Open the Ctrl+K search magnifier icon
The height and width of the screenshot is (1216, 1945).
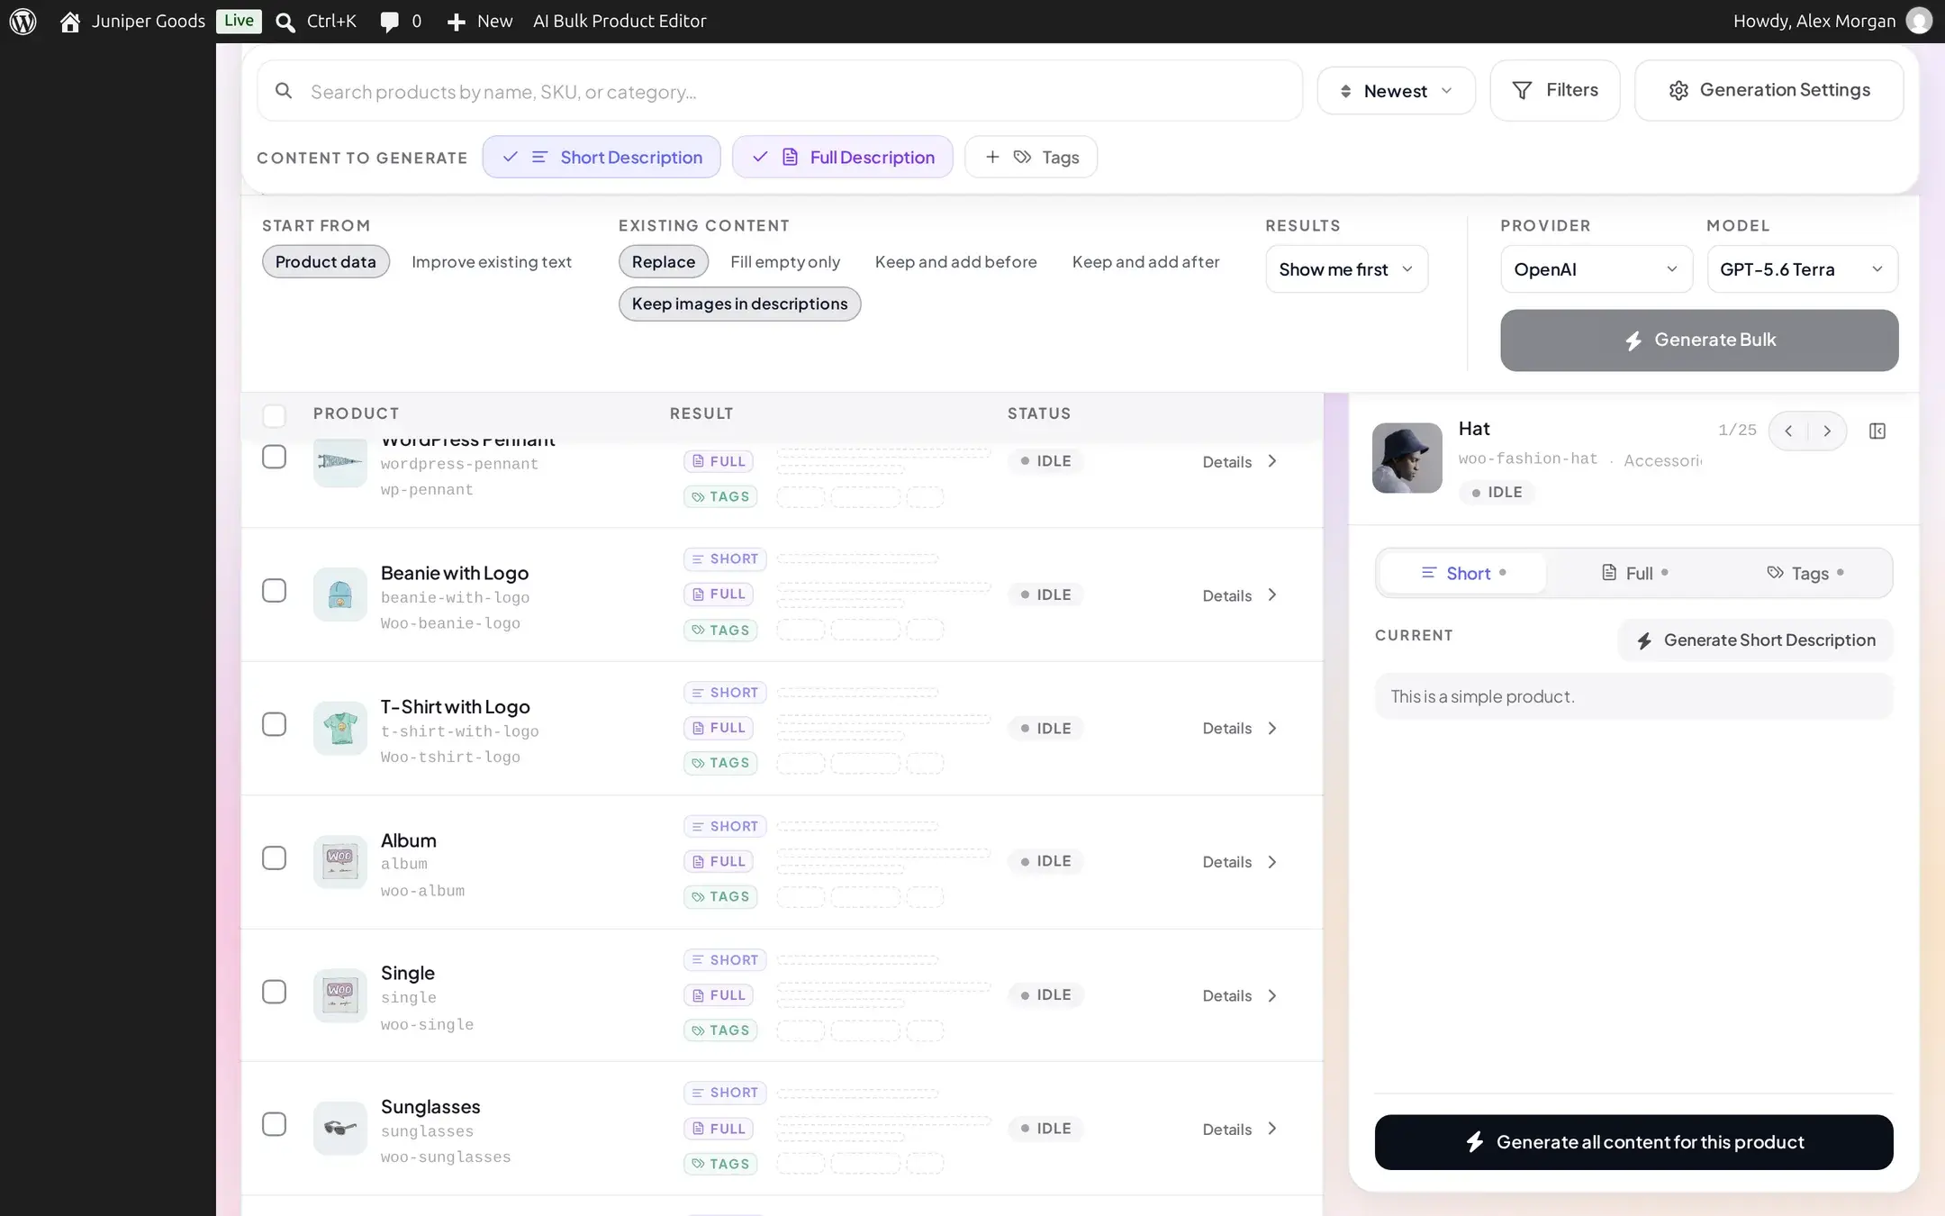click(285, 21)
